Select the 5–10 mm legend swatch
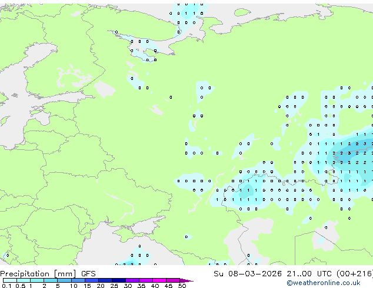The image size is (373, 288). [x=64, y=280]
